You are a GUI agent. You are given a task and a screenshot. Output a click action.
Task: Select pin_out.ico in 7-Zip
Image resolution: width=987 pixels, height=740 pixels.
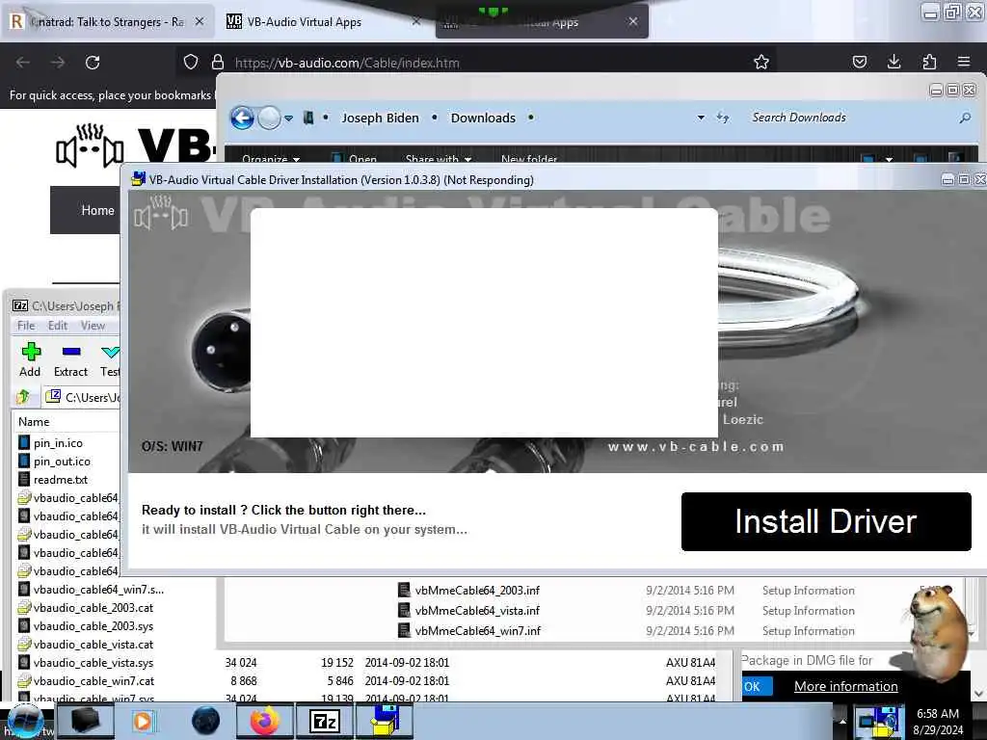[62, 462]
